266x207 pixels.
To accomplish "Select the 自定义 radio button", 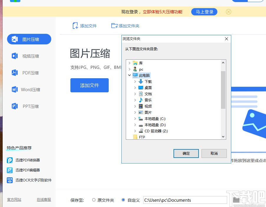I will pos(123,200).
